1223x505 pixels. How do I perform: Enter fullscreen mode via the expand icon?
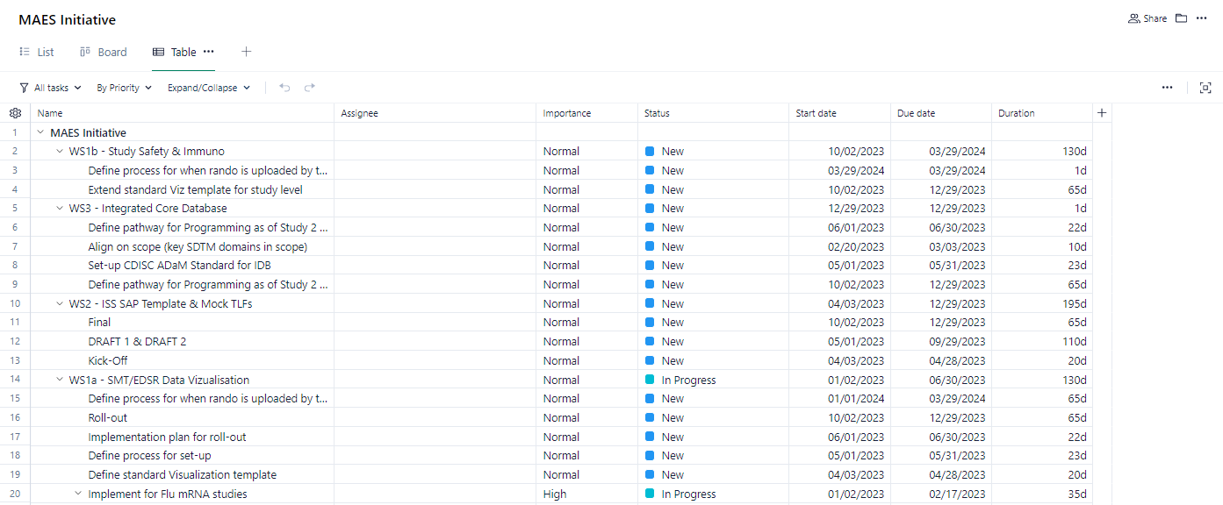pos(1205,88)
